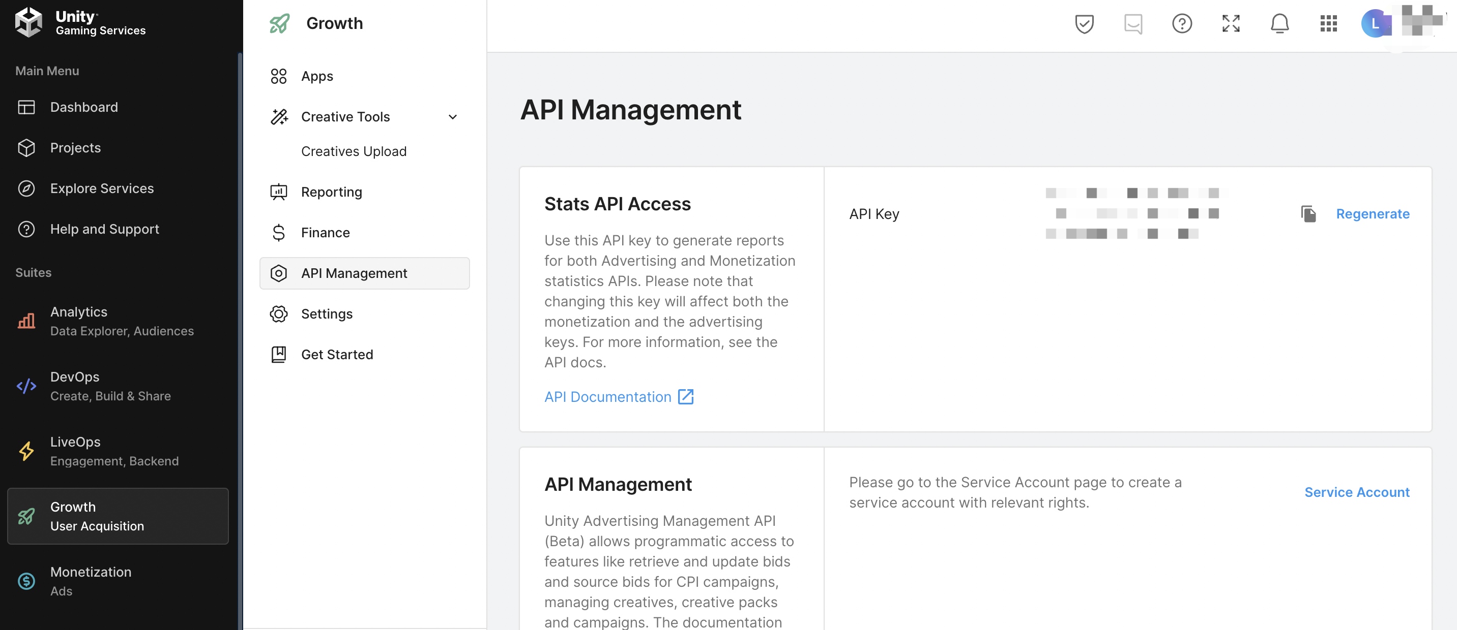Follow the Service Account link
This screenshot has width=1457, height=630.
click(1356, 493)
